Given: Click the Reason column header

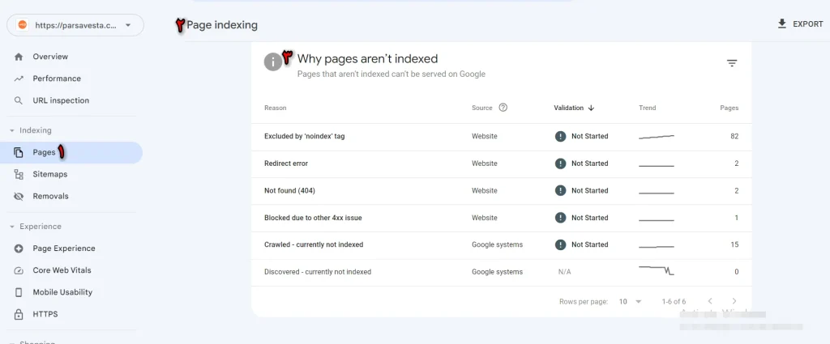Looking at the screenshot, I should (276, 108).
